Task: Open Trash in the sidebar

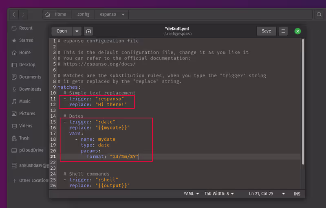Action: [24, 138]
